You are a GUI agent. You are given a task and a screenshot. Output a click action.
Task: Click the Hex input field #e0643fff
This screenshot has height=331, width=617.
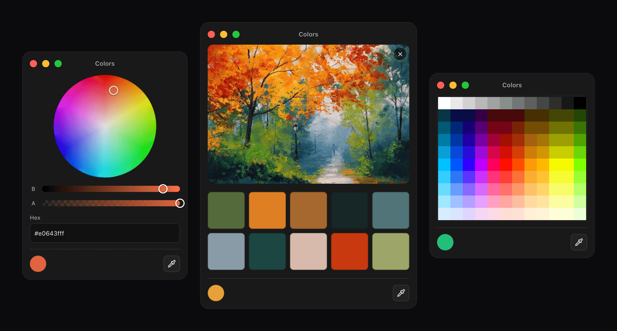pos(105,233)
